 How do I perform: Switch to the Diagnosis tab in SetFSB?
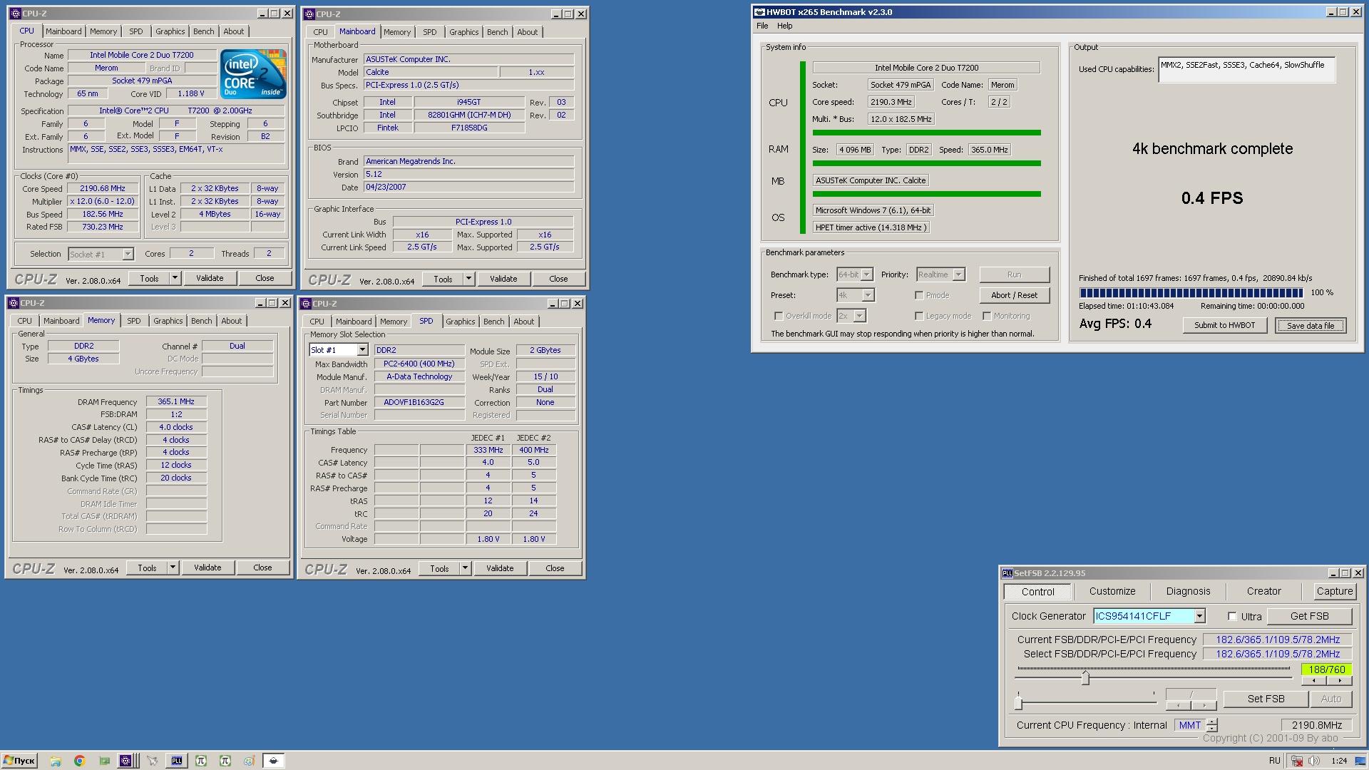point(1188,592)
